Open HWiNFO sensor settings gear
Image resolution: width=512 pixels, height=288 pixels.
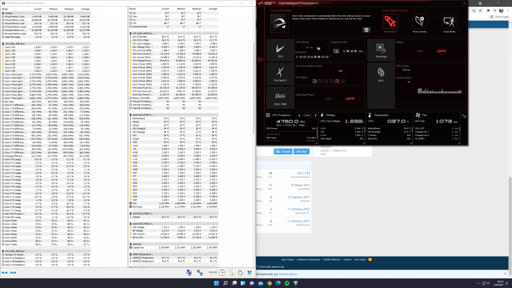240,273
